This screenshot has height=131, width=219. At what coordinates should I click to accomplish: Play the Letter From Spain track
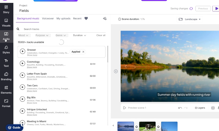tap(22, 75)
